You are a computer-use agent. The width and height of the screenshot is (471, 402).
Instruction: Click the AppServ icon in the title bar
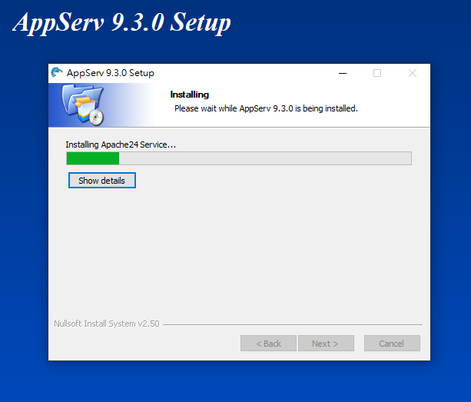(56, 73)
